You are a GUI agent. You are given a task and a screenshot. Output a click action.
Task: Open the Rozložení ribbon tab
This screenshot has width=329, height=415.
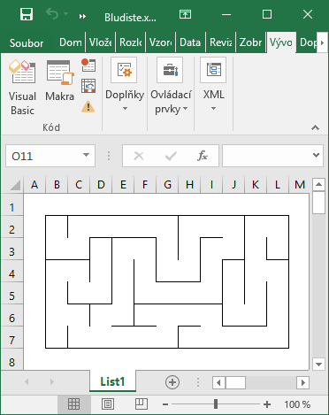(130, 42)
